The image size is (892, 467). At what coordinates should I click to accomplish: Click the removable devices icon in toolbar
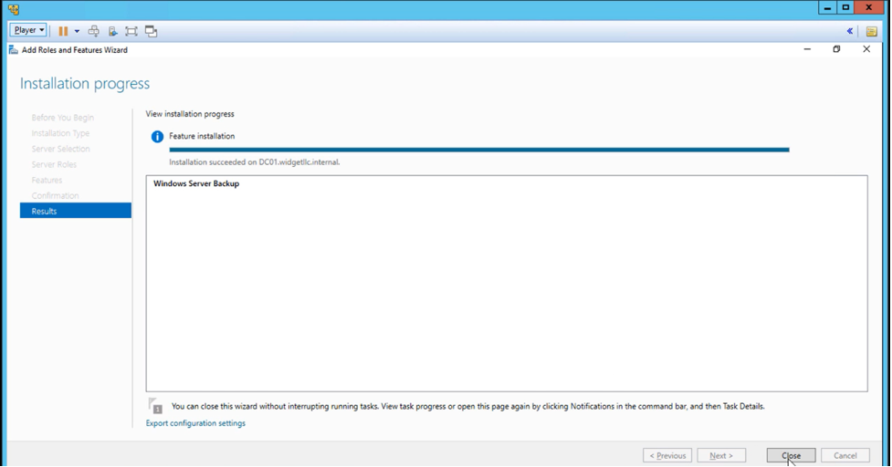pos(112,31)
